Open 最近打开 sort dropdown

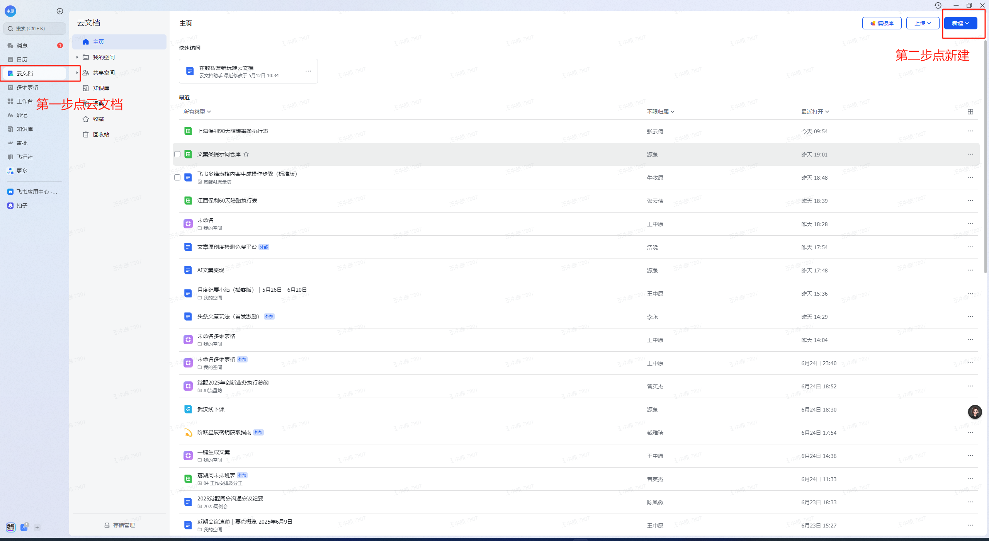click(815, 112)
